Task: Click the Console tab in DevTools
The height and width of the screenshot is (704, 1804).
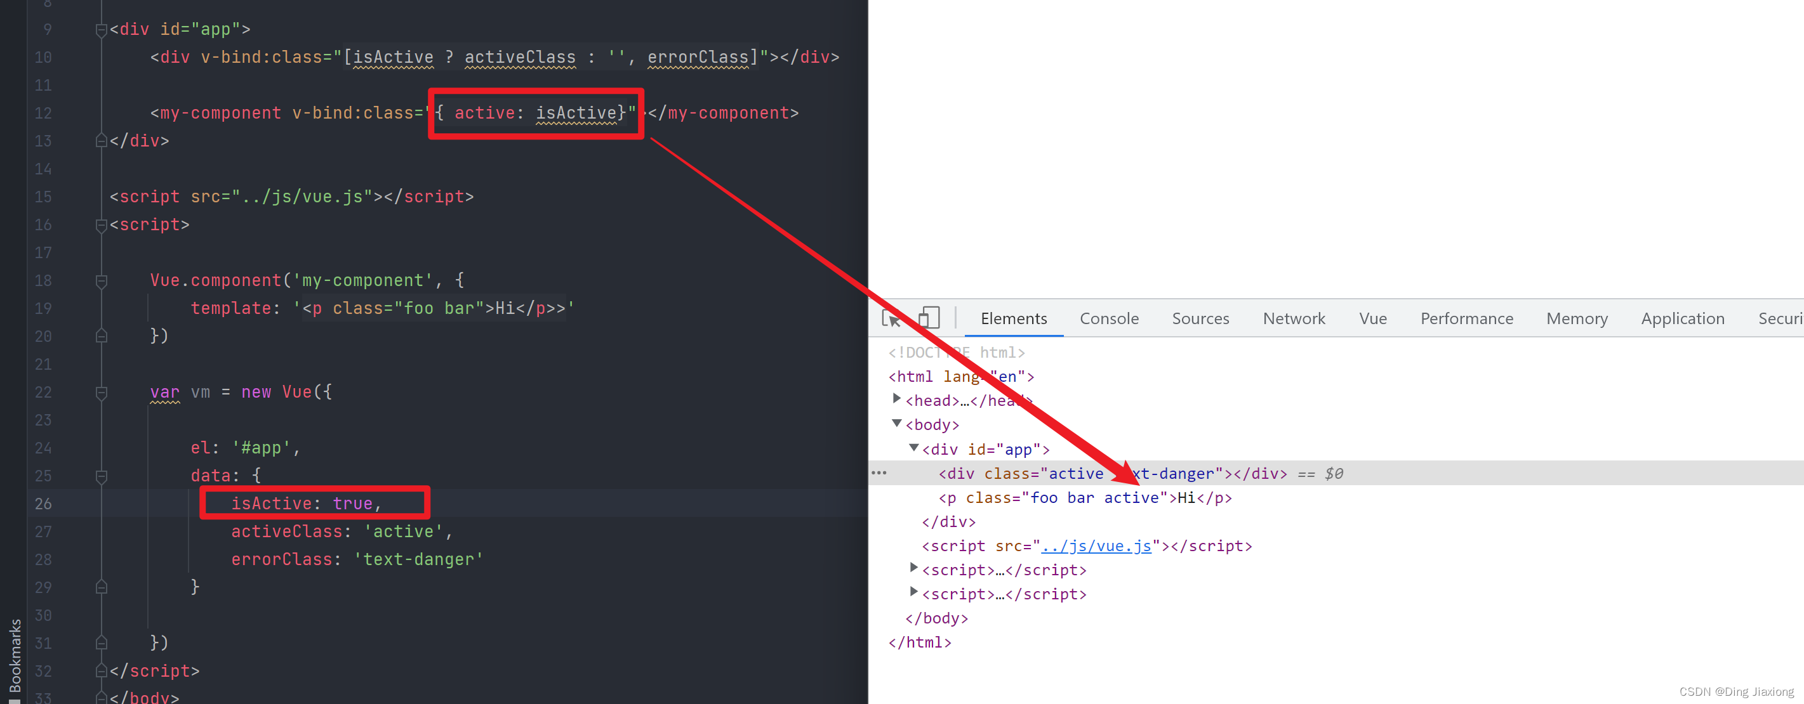Action: 1109,318
